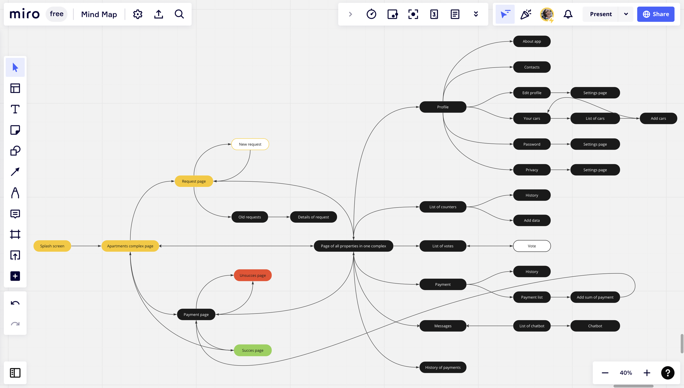Expand more apps double chevron
This screenshot has height=388, width=684.
[476, 14]
